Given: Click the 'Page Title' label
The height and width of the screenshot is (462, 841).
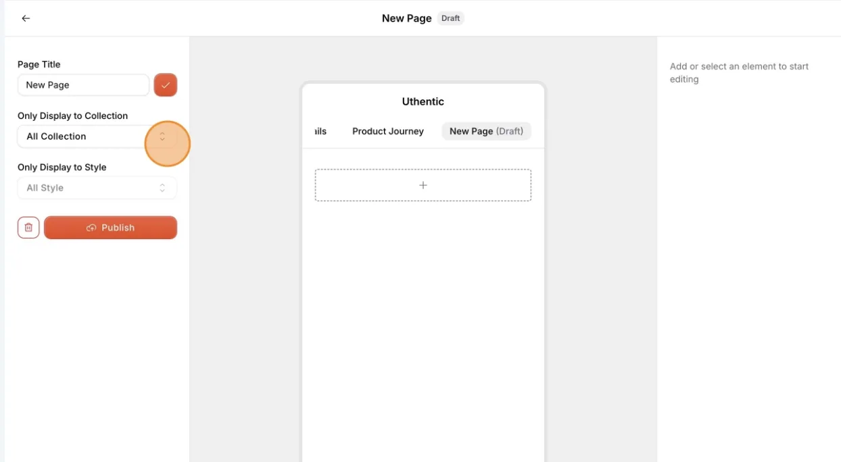Looking at the screenshot, I should tap(39, 64).
